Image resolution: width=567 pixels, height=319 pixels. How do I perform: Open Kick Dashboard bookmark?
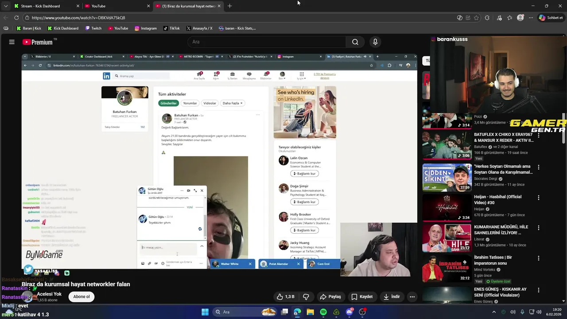tap(63, 28)
